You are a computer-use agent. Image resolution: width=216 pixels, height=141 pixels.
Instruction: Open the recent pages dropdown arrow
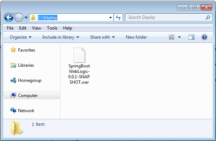click(x=26, y=18)
